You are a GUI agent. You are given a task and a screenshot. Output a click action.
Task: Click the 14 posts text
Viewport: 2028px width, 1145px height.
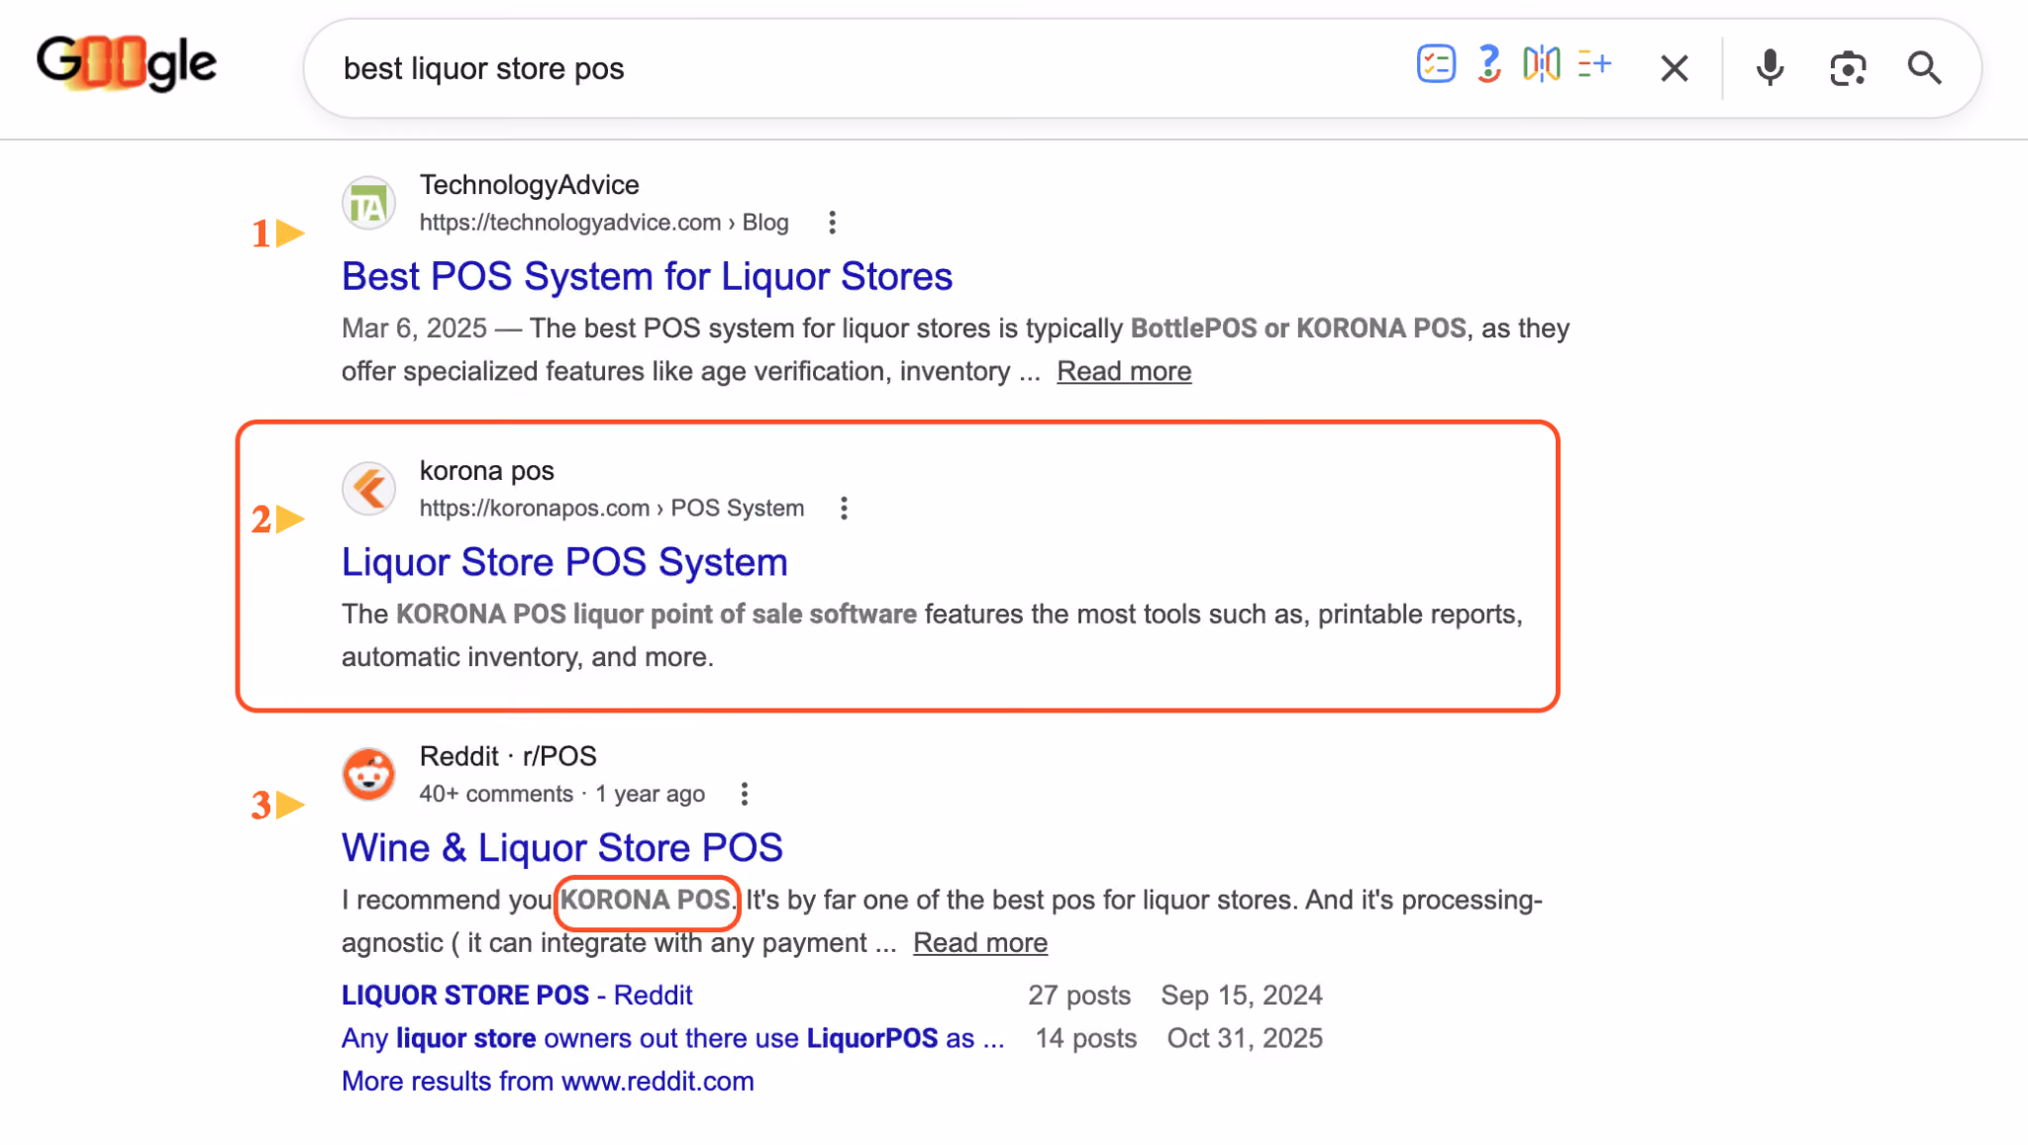[x=1086, y=1038]
